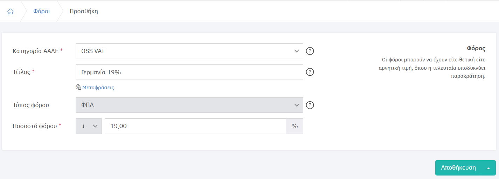499x179 pixels.
Task: Click the Τίτλος field label
Action: coord(21,72)
